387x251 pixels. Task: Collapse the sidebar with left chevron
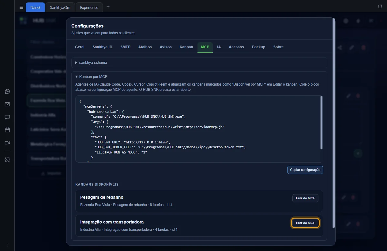coord(7,245)
